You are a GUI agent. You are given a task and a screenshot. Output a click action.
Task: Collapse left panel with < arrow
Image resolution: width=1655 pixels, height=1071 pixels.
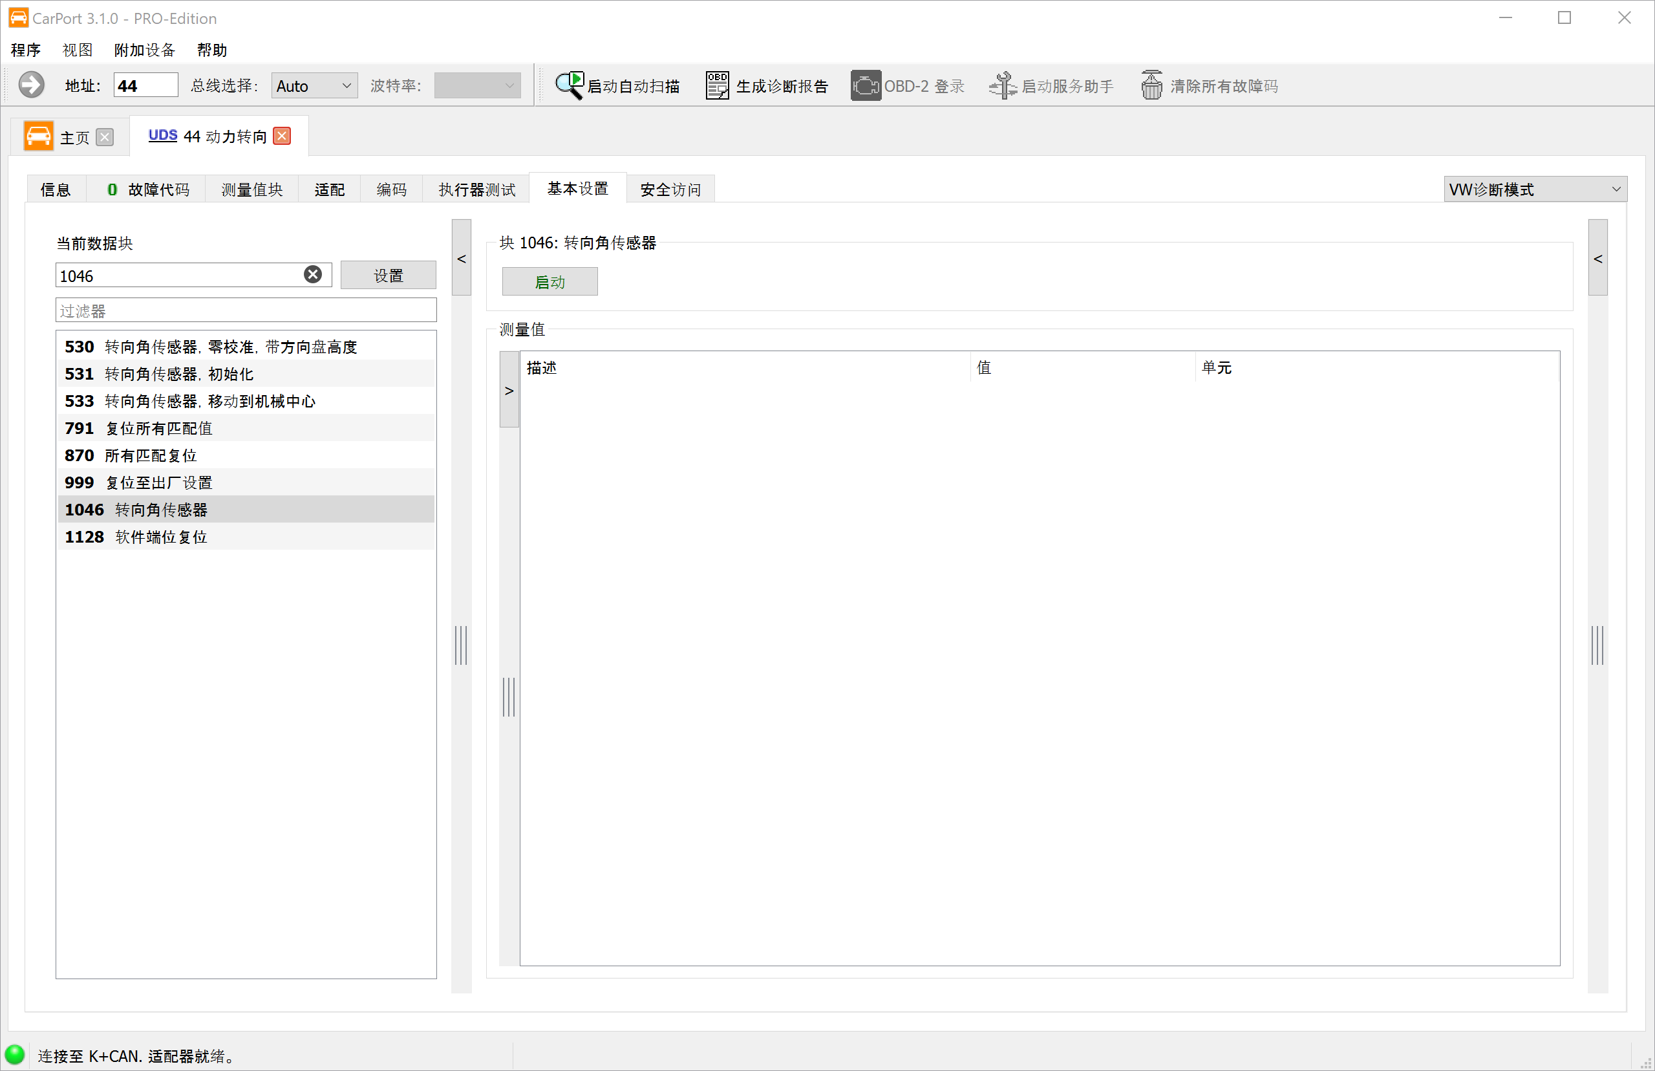point(462,258)
